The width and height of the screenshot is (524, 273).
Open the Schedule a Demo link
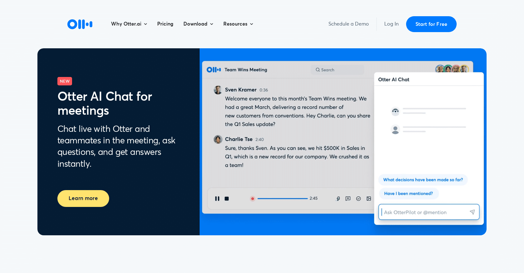pyautogui.click(x=348, y=24)
